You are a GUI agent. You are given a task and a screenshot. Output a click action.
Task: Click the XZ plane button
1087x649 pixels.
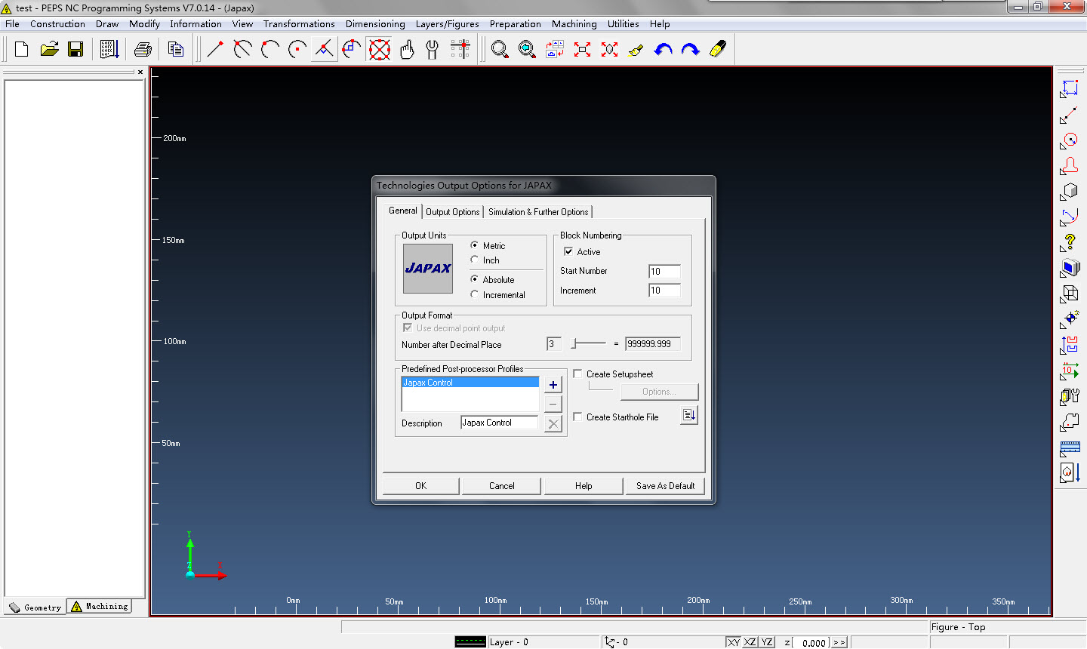[x=750, y=642]
